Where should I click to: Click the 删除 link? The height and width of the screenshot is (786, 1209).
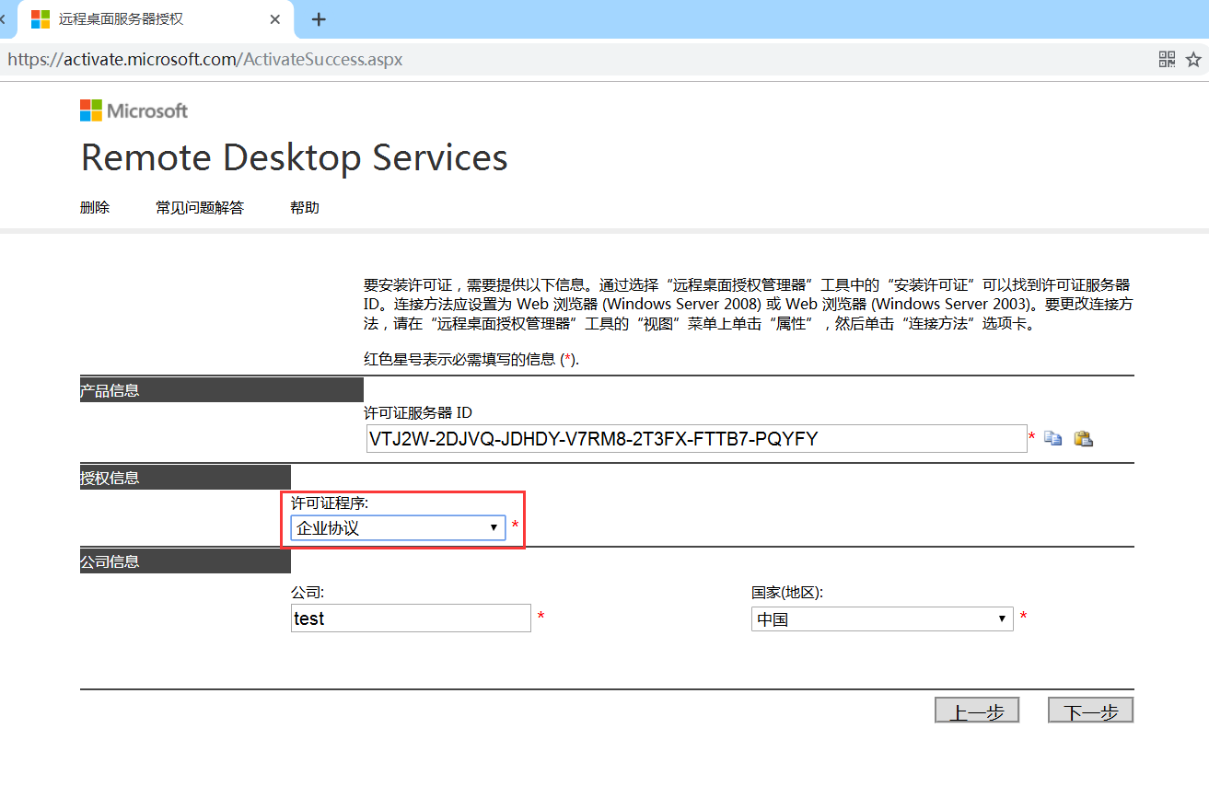95,207
